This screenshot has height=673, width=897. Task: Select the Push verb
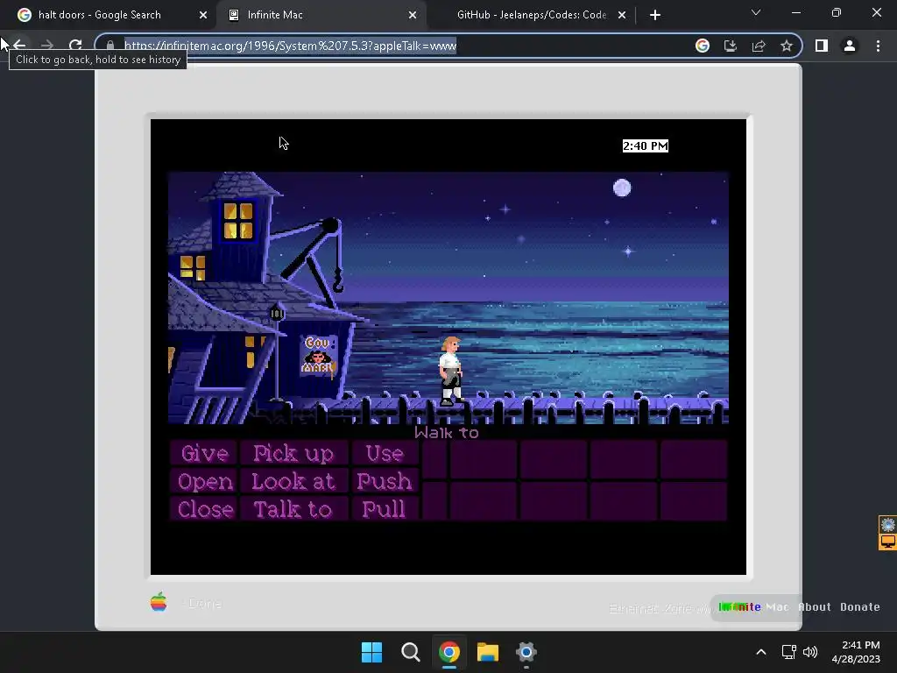pos(385,481)
